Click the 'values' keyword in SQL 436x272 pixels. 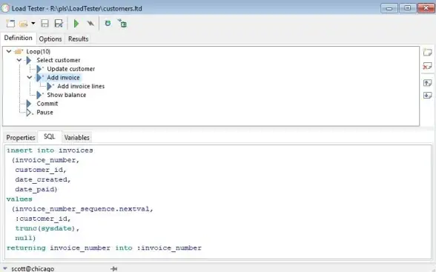pyautogui.click(x=19, y=199)
